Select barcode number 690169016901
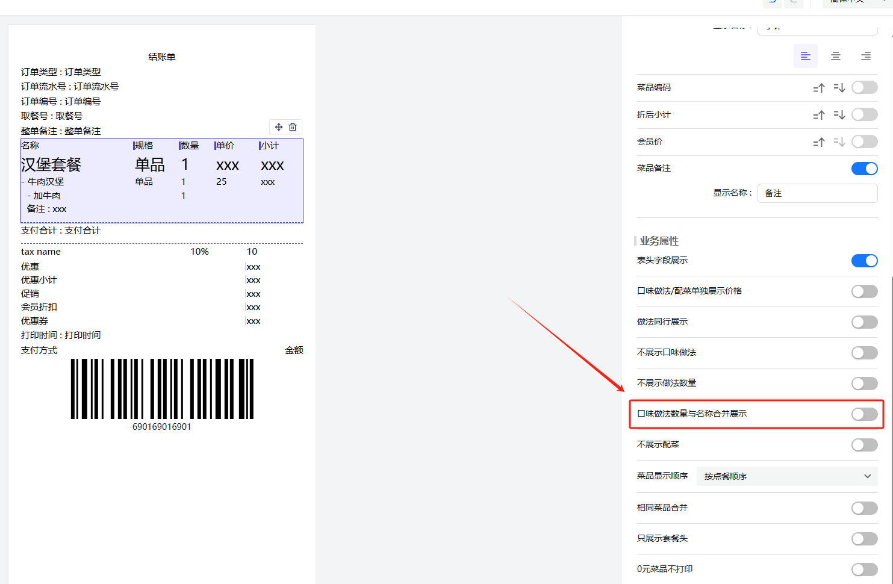The height and width of the screenshot is (584, 893). 162,427
